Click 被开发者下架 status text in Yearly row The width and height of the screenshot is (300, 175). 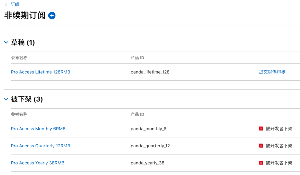[279, 163]
